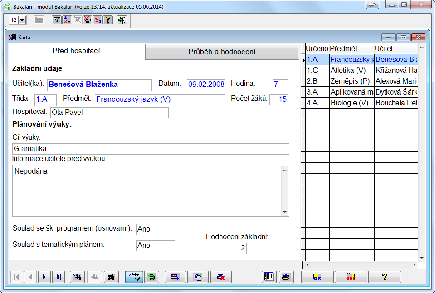Click the printer icon
Screen dimensions: 435x293
point(285,277)
